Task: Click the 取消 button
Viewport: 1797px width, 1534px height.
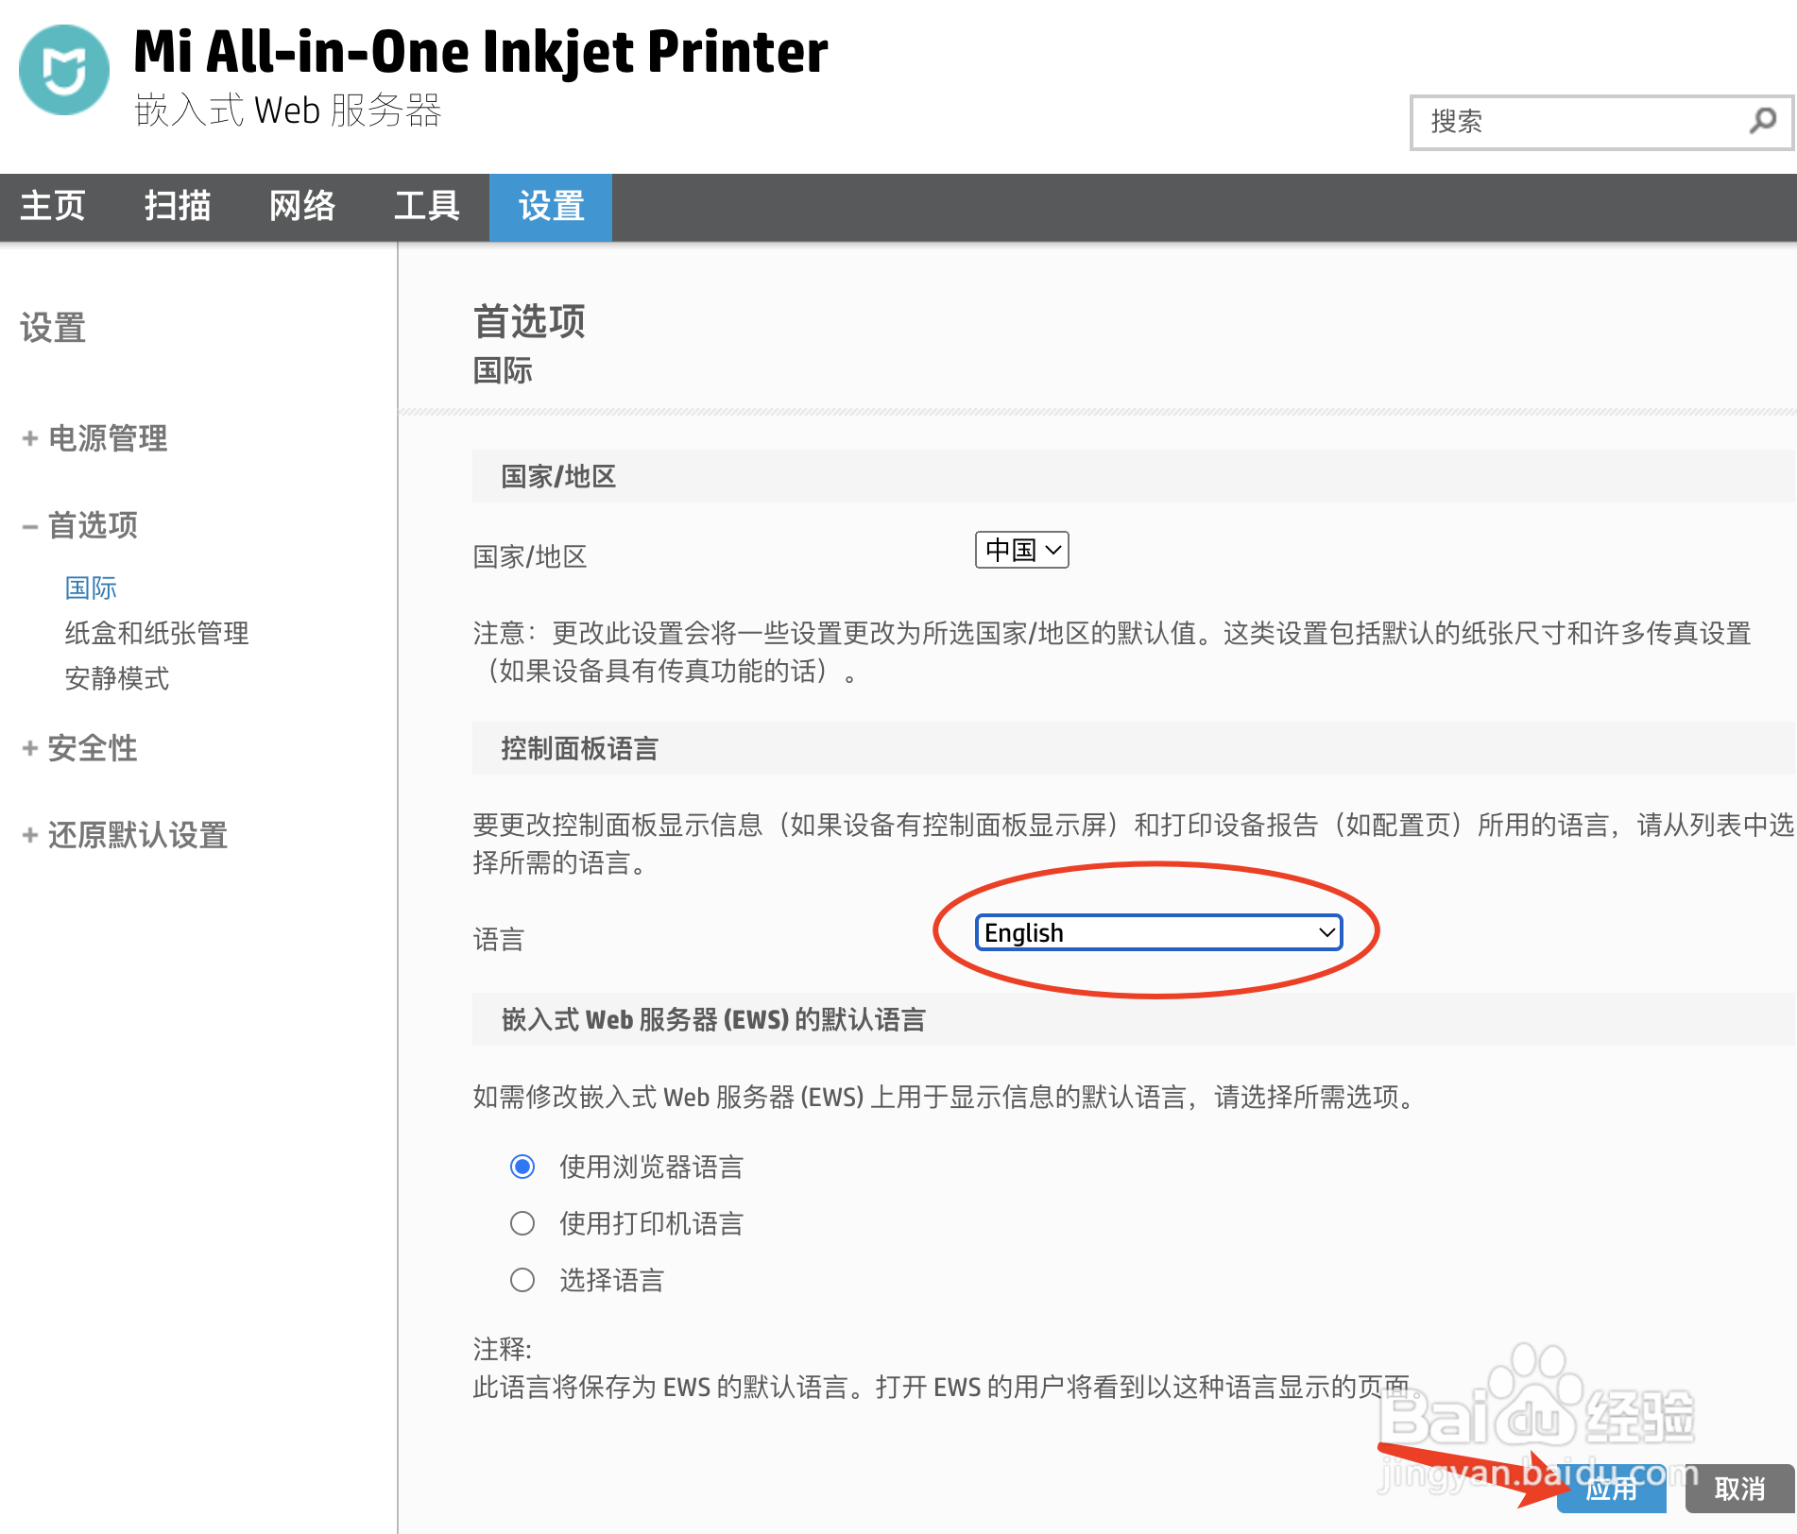Action: pyautogui.click(x=1739, y=1490)
